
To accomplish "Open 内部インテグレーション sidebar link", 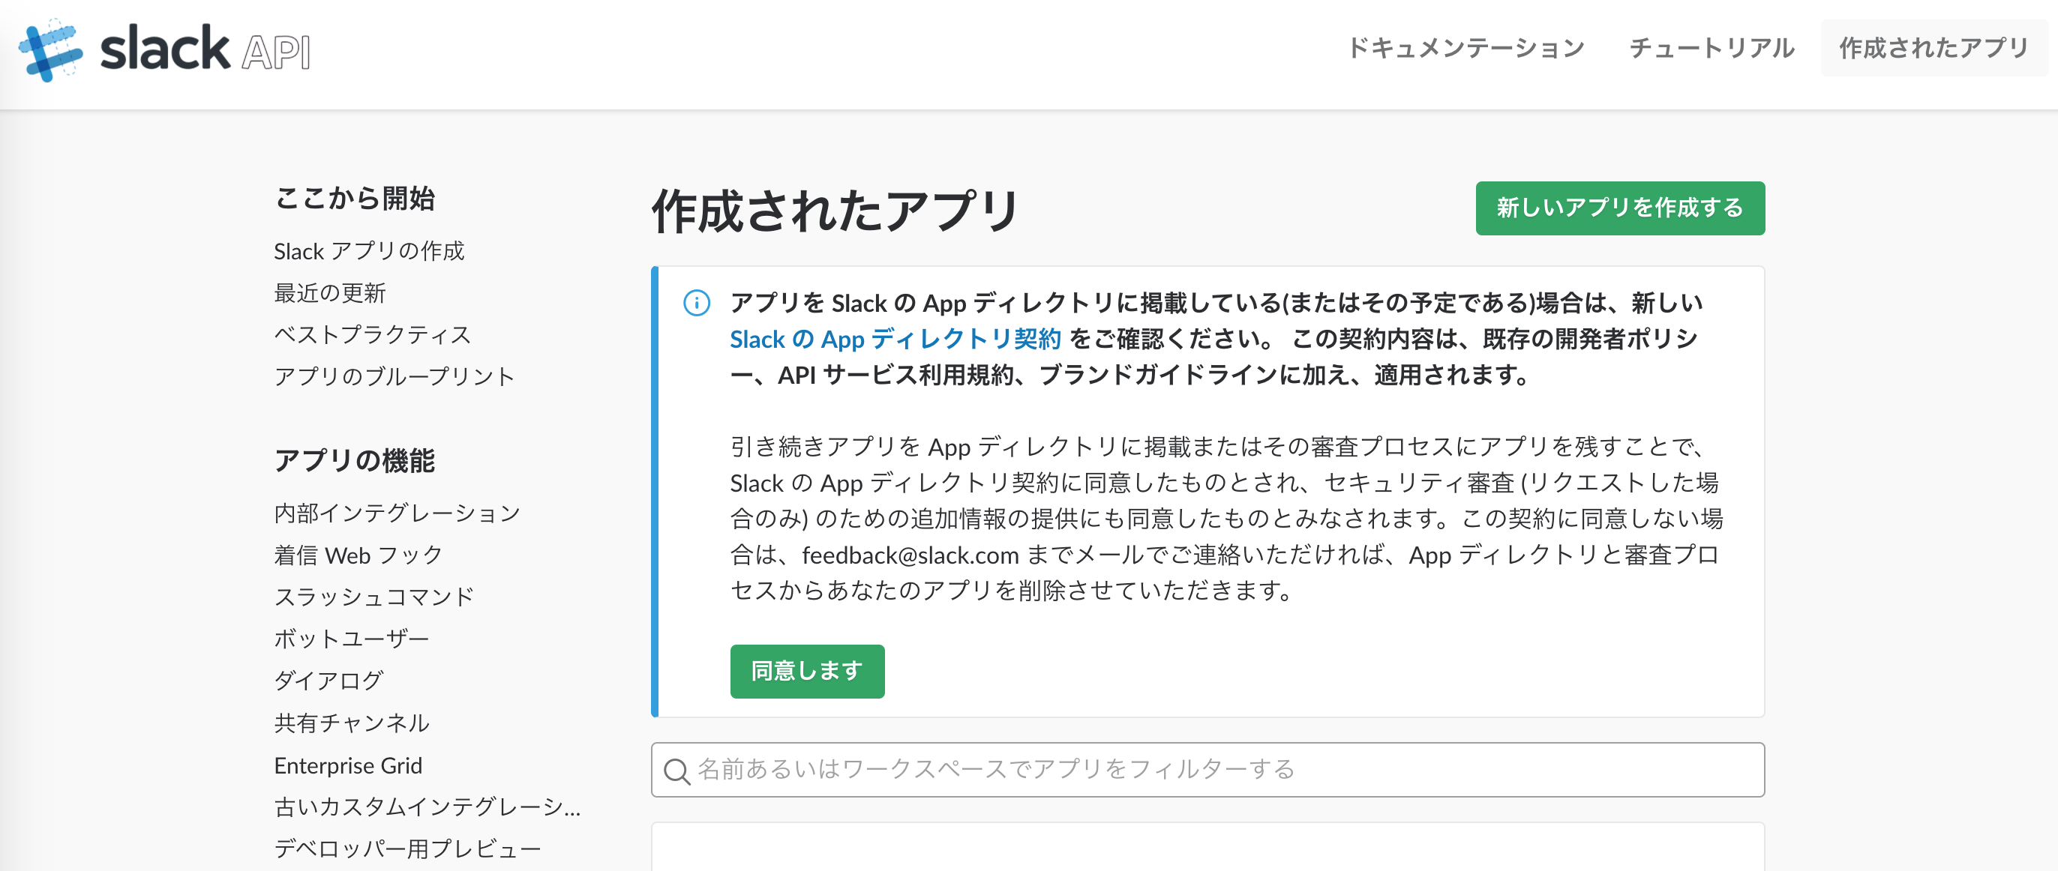I will point(397,513).
